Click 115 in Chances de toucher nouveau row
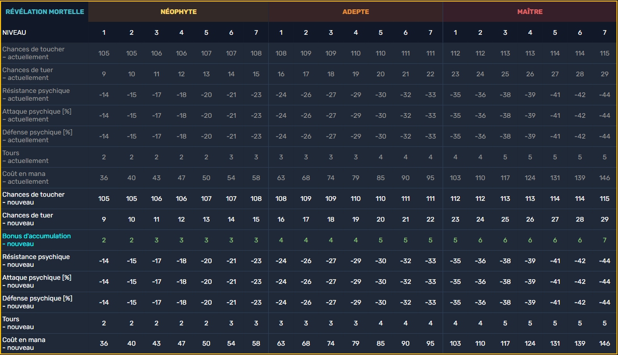The image size is (618, 355). [x=605, y=199]
